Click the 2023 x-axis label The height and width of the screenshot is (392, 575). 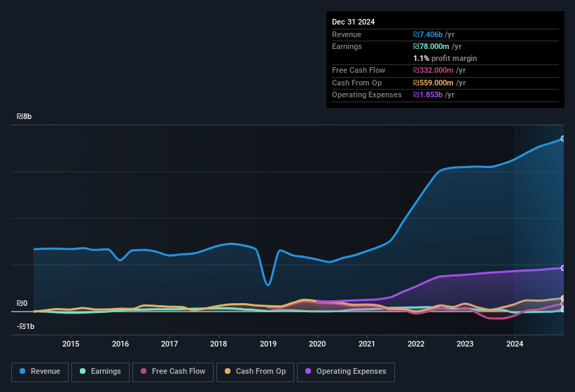(x=465, y=344)
